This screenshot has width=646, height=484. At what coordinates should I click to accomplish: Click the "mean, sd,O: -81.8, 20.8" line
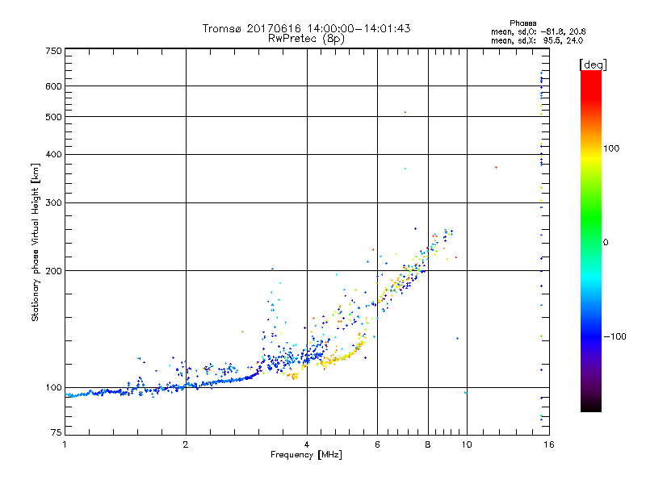(538, 31)
